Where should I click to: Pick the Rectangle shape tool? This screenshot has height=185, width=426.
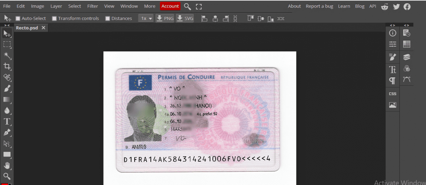7,154
